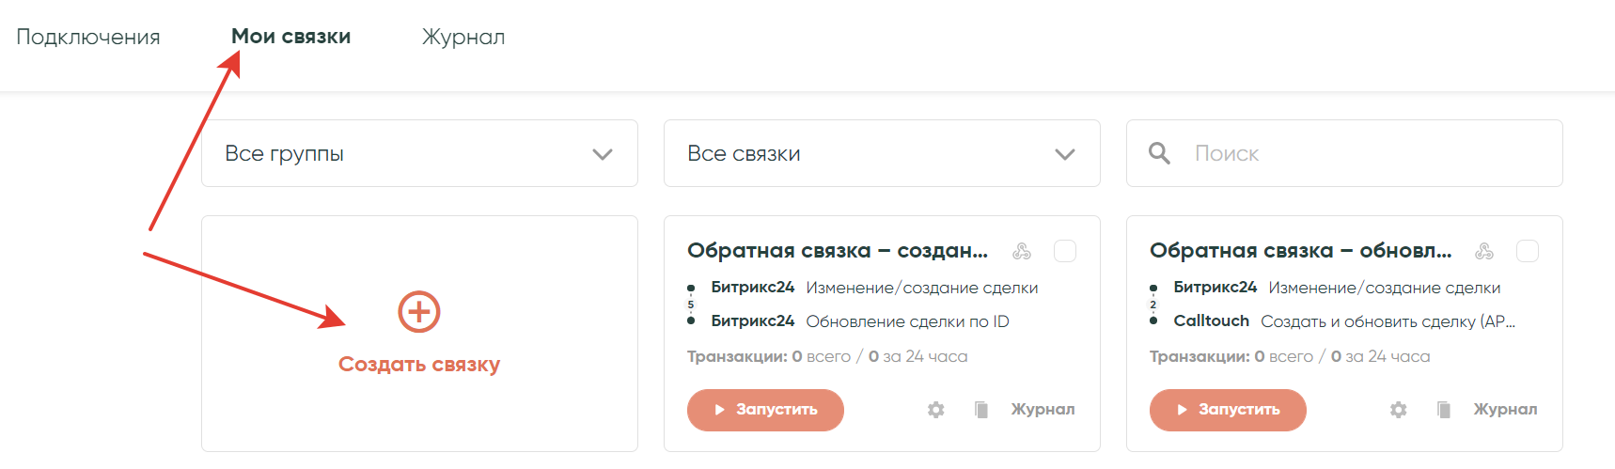Switch to the 'Подключения' tab
Screen dimensions: 1615x469
point(88,37)
